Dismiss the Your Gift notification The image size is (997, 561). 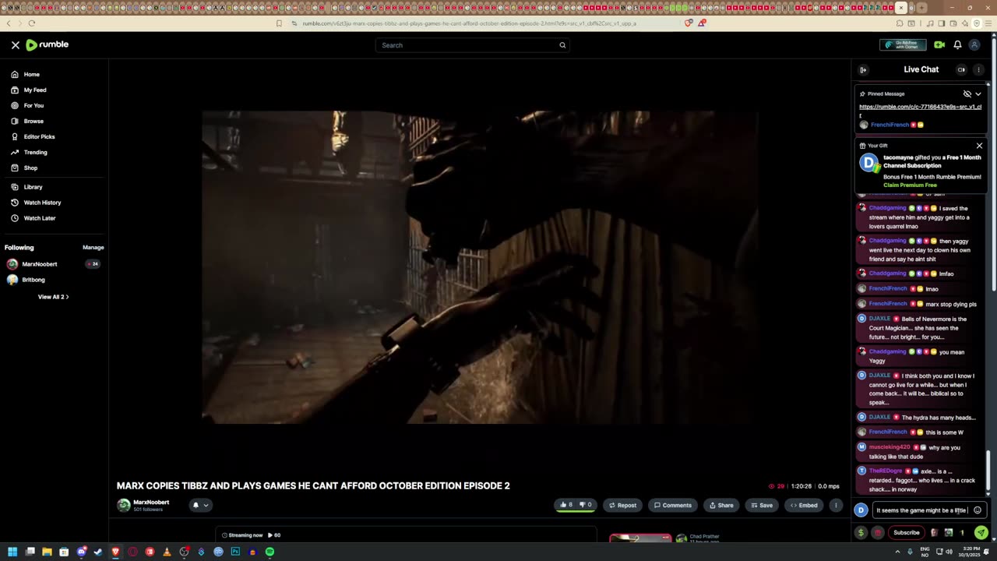coord(979,146)
